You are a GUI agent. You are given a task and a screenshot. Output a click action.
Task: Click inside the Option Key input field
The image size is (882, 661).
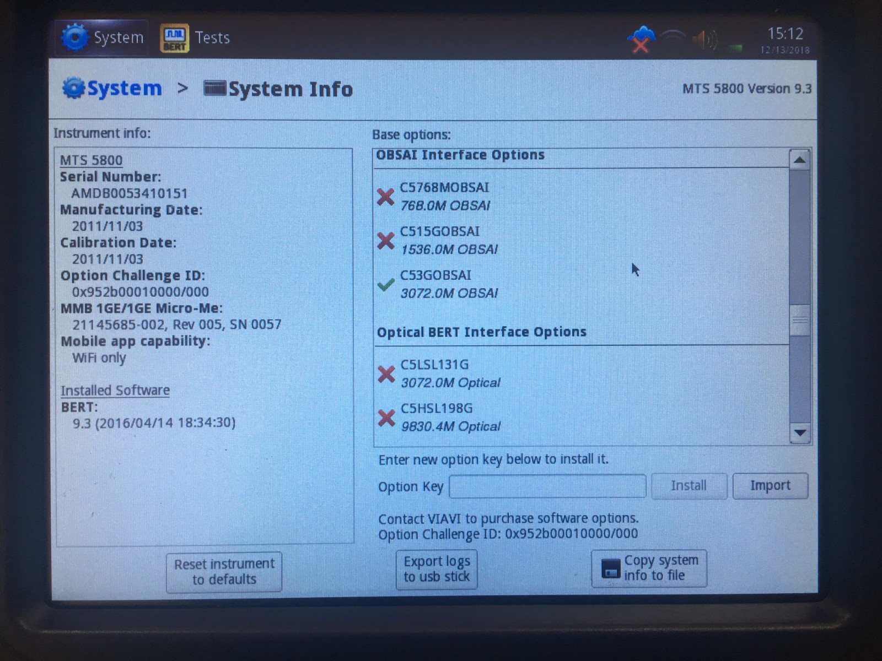pos(547,486)
